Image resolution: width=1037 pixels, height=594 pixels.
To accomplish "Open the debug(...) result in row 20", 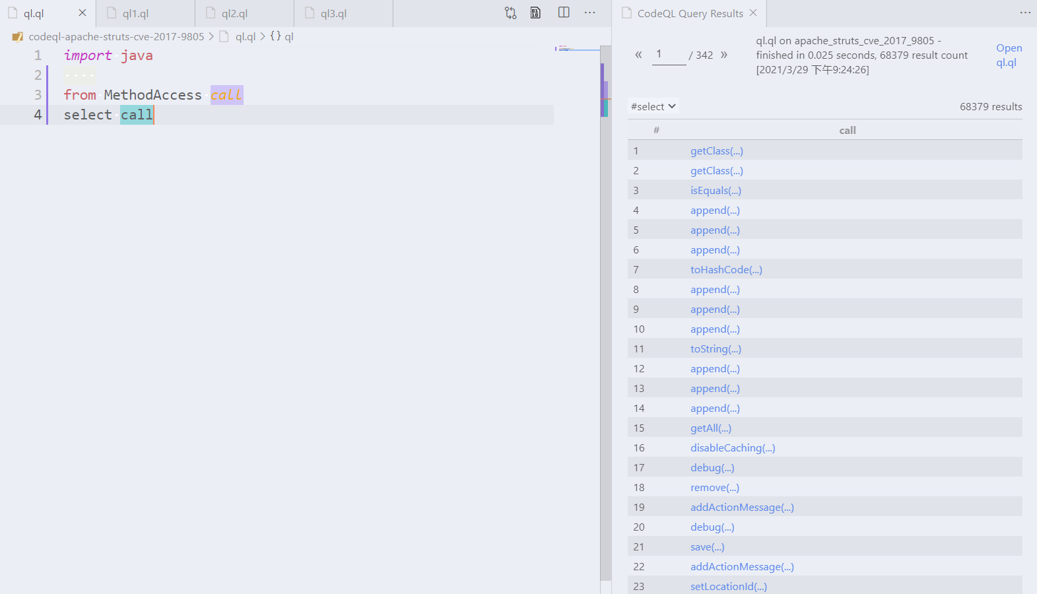I will (712, 527).
